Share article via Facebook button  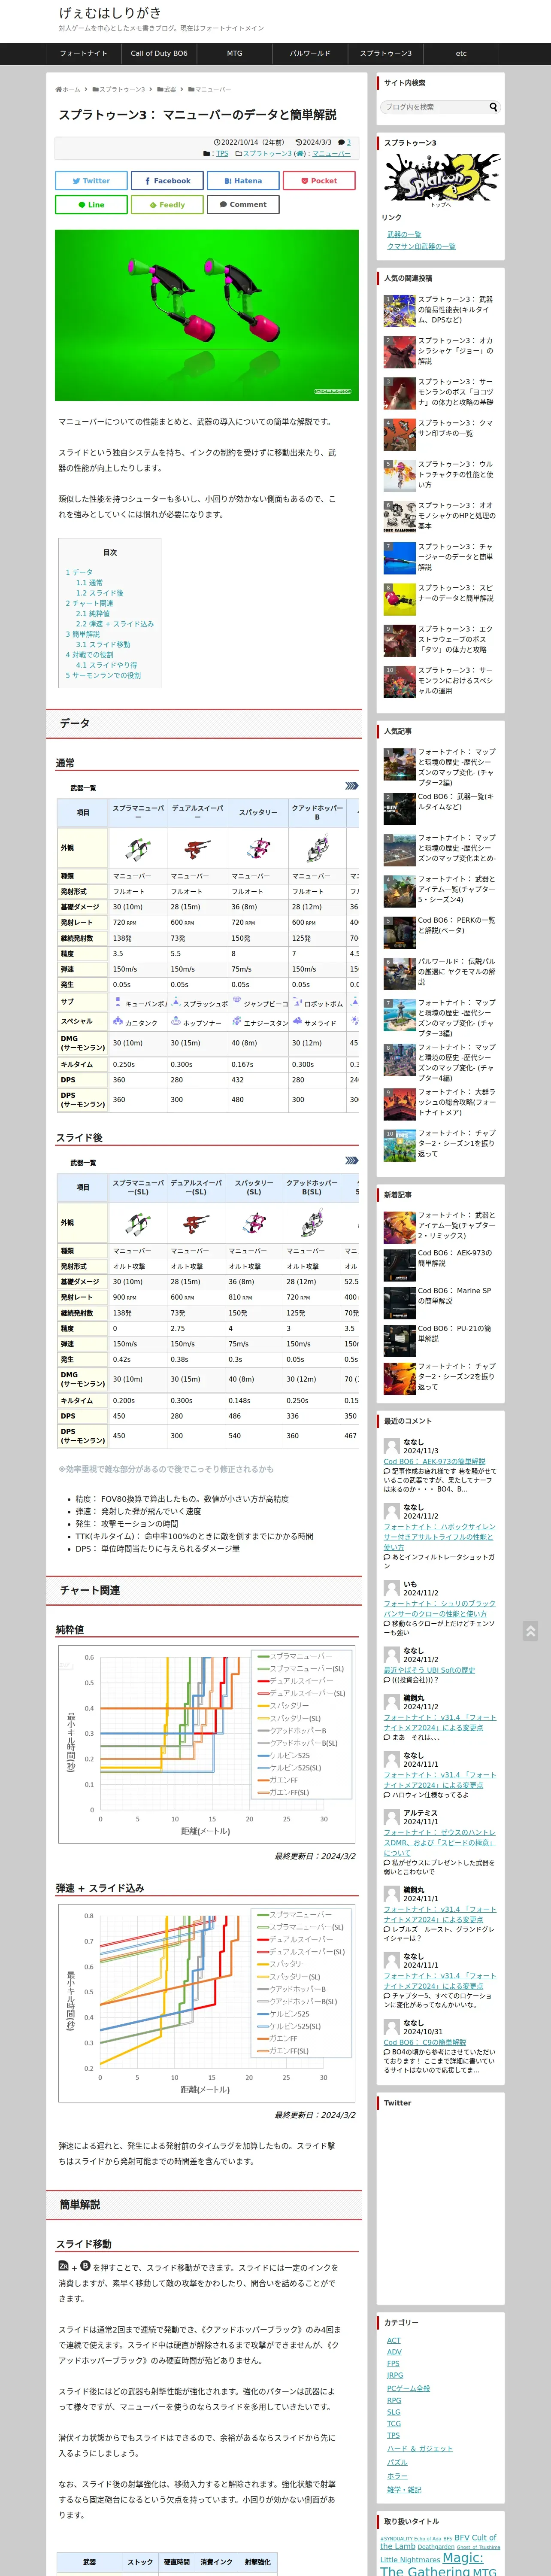pyautogui.click(x=167, y=181)
